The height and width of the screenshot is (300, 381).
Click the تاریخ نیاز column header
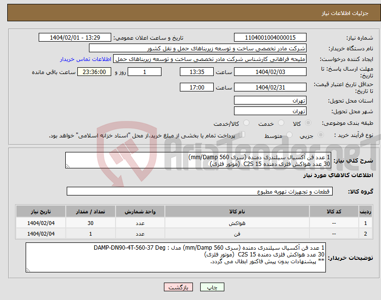point(41,211)
